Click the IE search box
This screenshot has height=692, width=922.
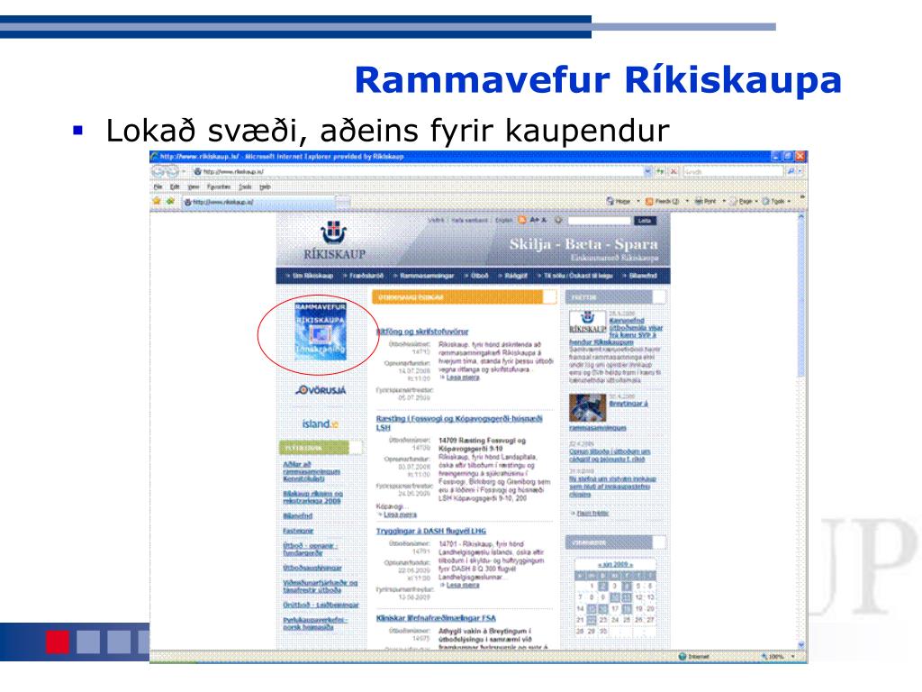coord(733,172)
